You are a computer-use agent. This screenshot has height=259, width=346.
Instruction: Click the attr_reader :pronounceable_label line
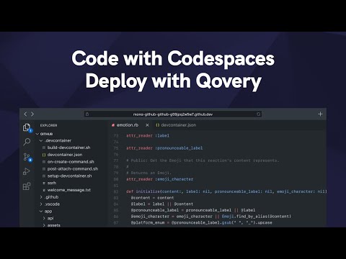coord(164,148)
